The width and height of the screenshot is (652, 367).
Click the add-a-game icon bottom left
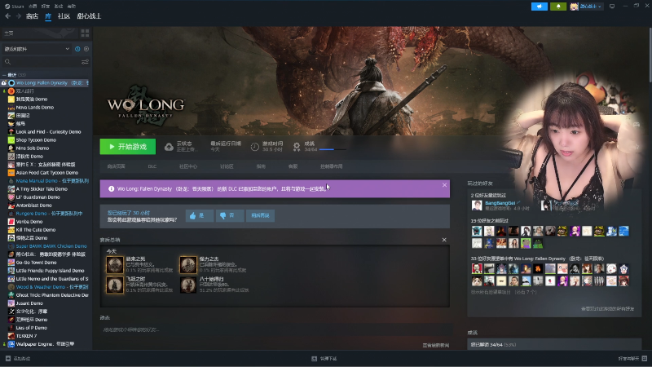click(8, 358)
